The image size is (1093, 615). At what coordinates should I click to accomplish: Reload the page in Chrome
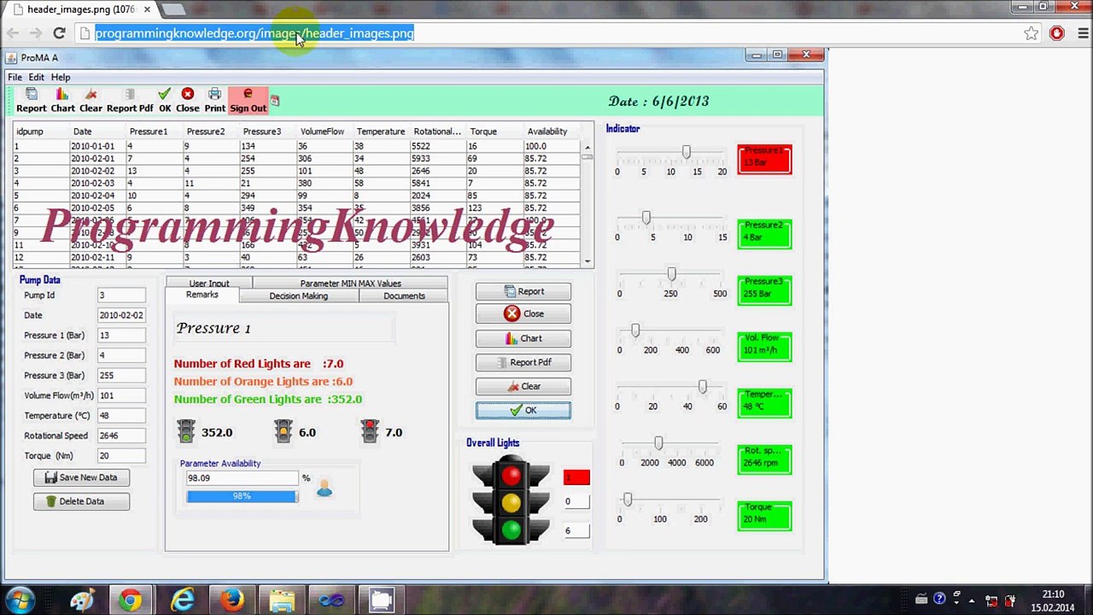[x=59, y=33]
